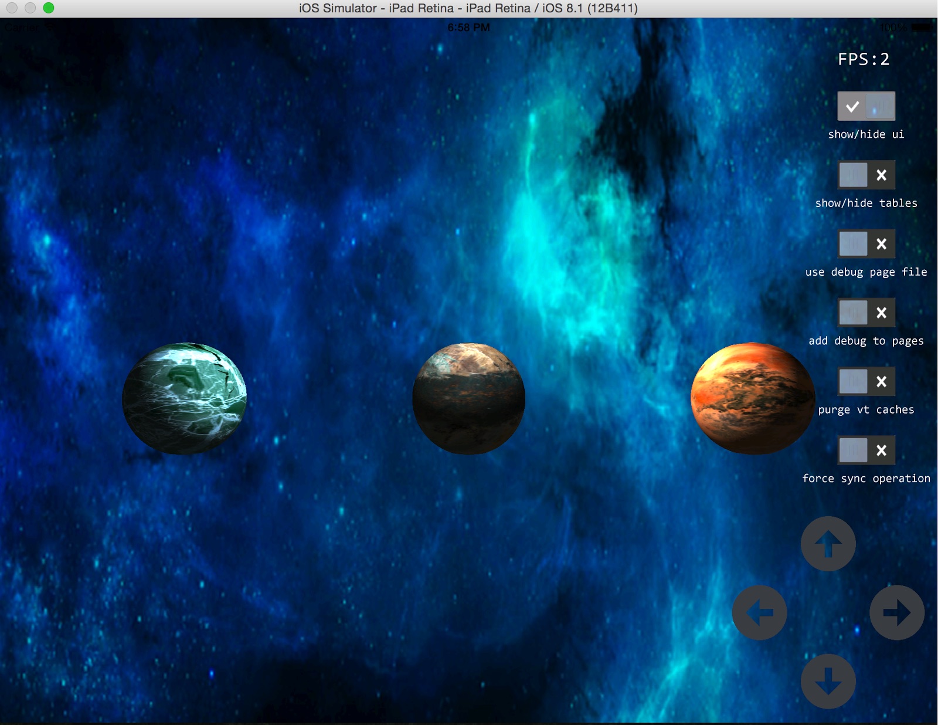Enable the use debug page file switch
Image resolution: width=938 pixels, height=725 pixels.
point(866,243)
